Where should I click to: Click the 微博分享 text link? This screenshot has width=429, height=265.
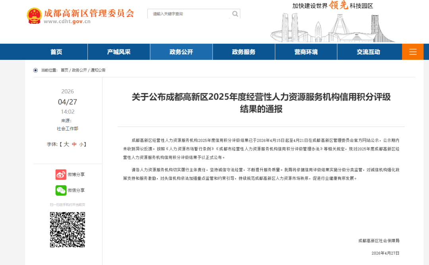coord(76,174)
